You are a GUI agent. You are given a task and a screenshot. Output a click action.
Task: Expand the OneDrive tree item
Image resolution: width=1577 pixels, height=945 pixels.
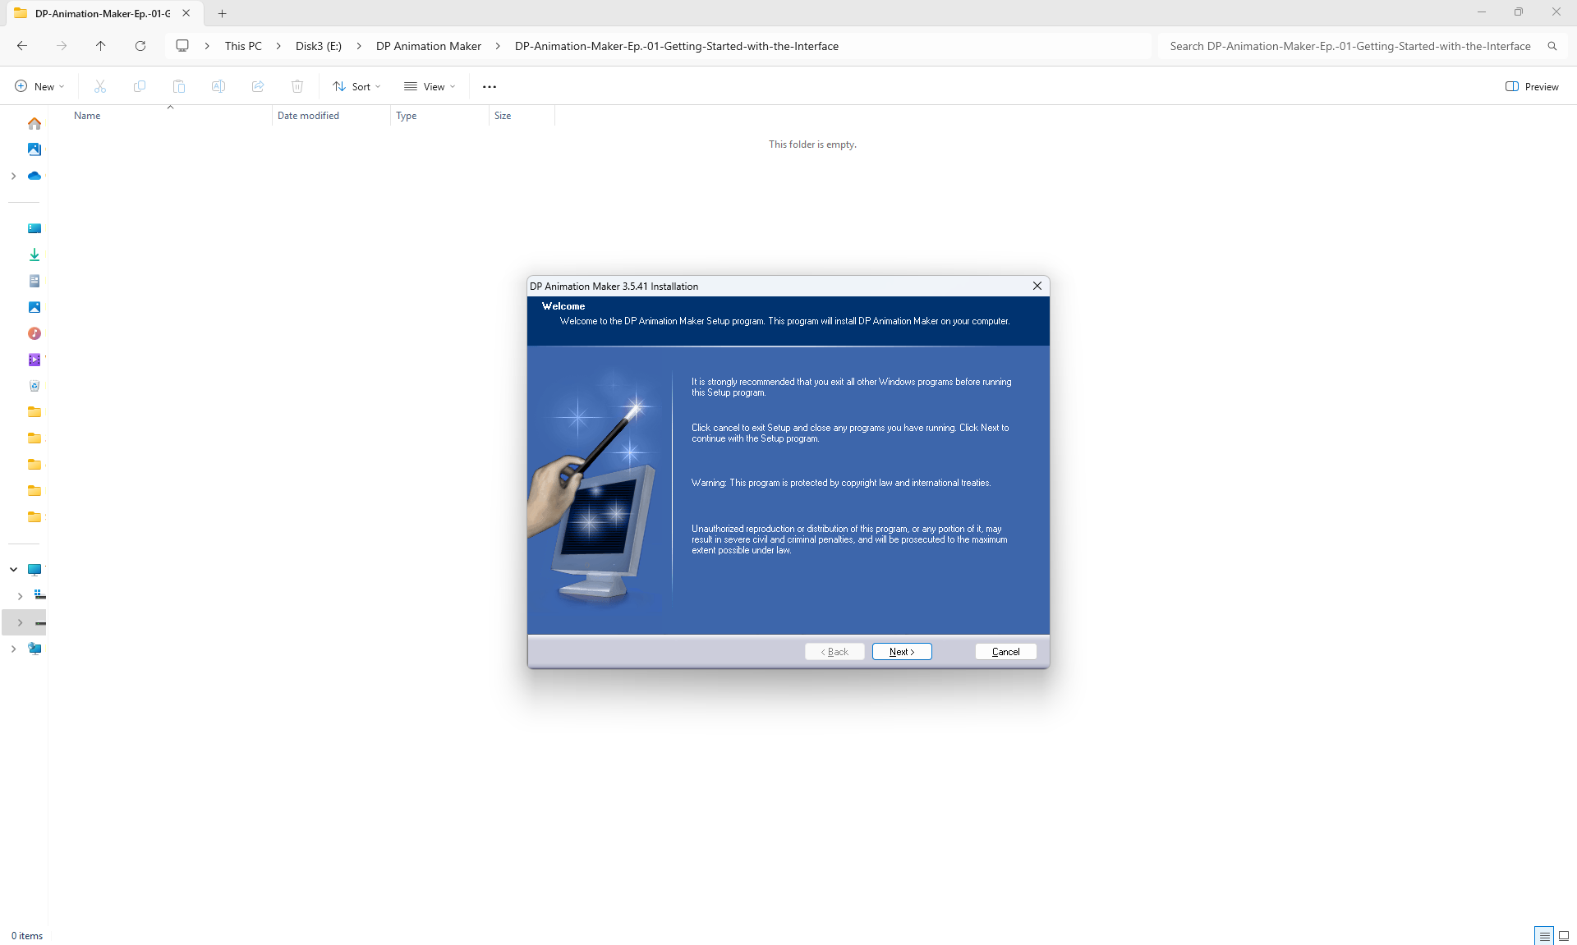14,176
